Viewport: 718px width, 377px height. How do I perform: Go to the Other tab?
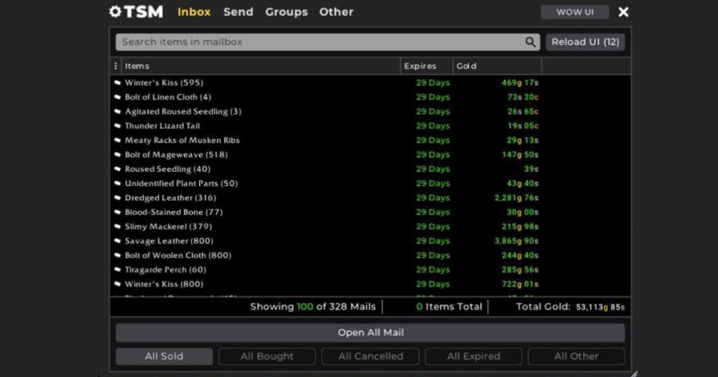(336, 12)
